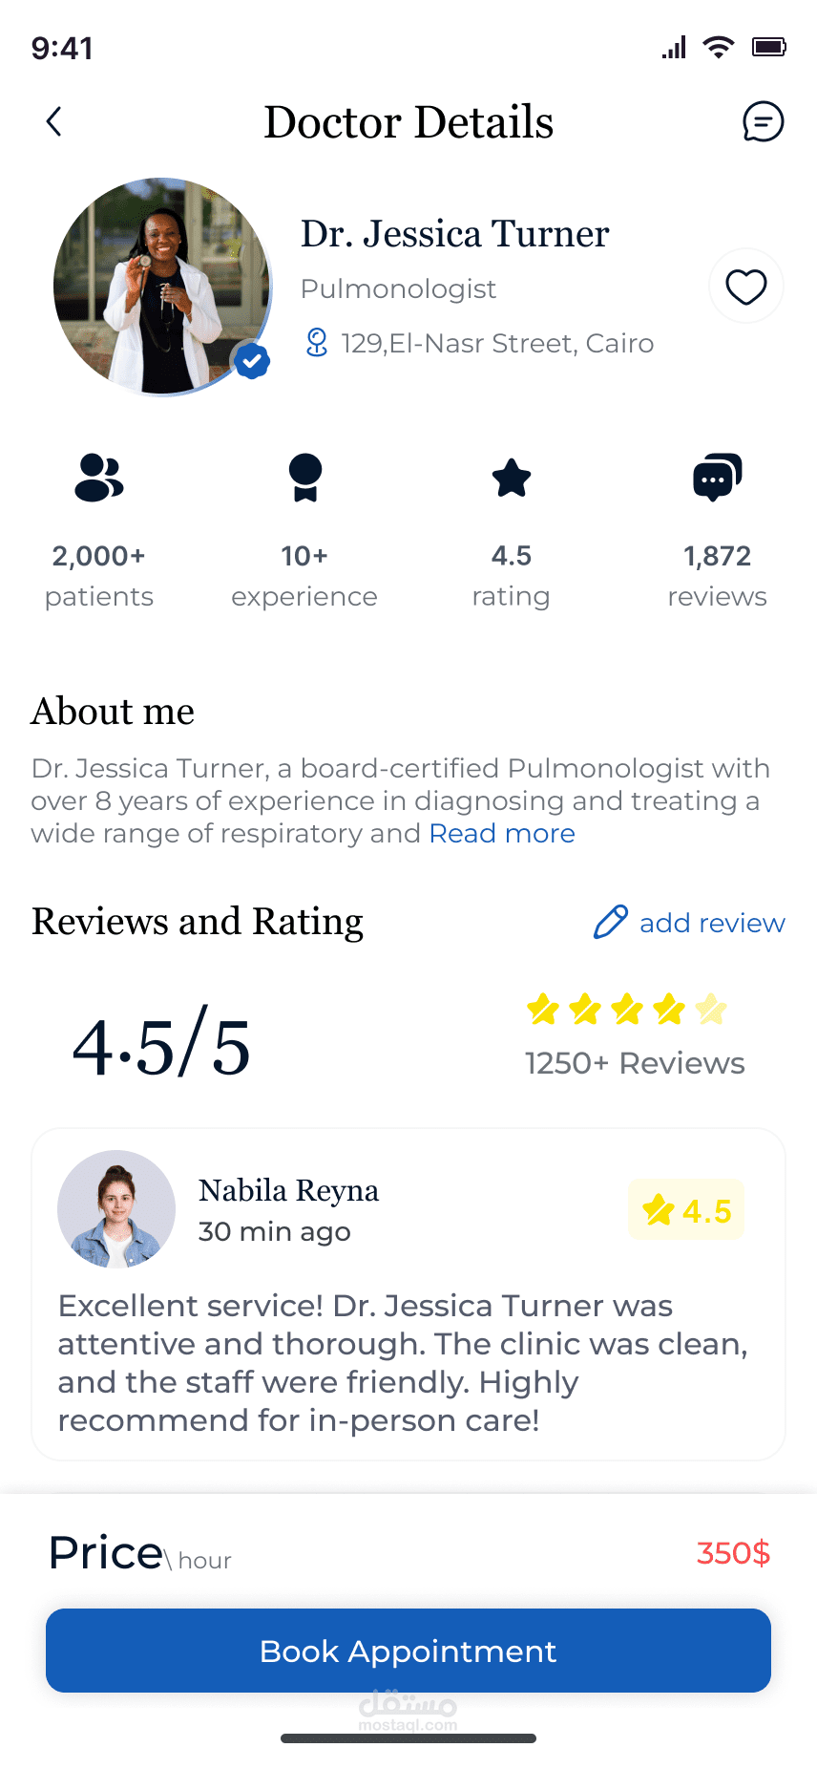Go back using the left chevron
The height and width of the screenshot is (1769, 817).
click(54, 121)
